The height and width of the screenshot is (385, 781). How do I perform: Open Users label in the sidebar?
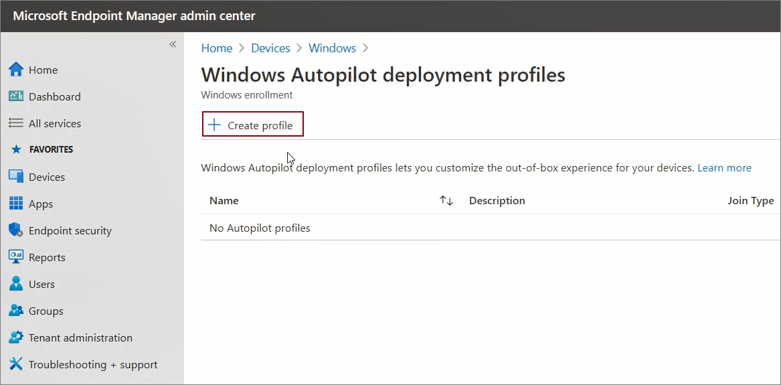pos(42,285)
